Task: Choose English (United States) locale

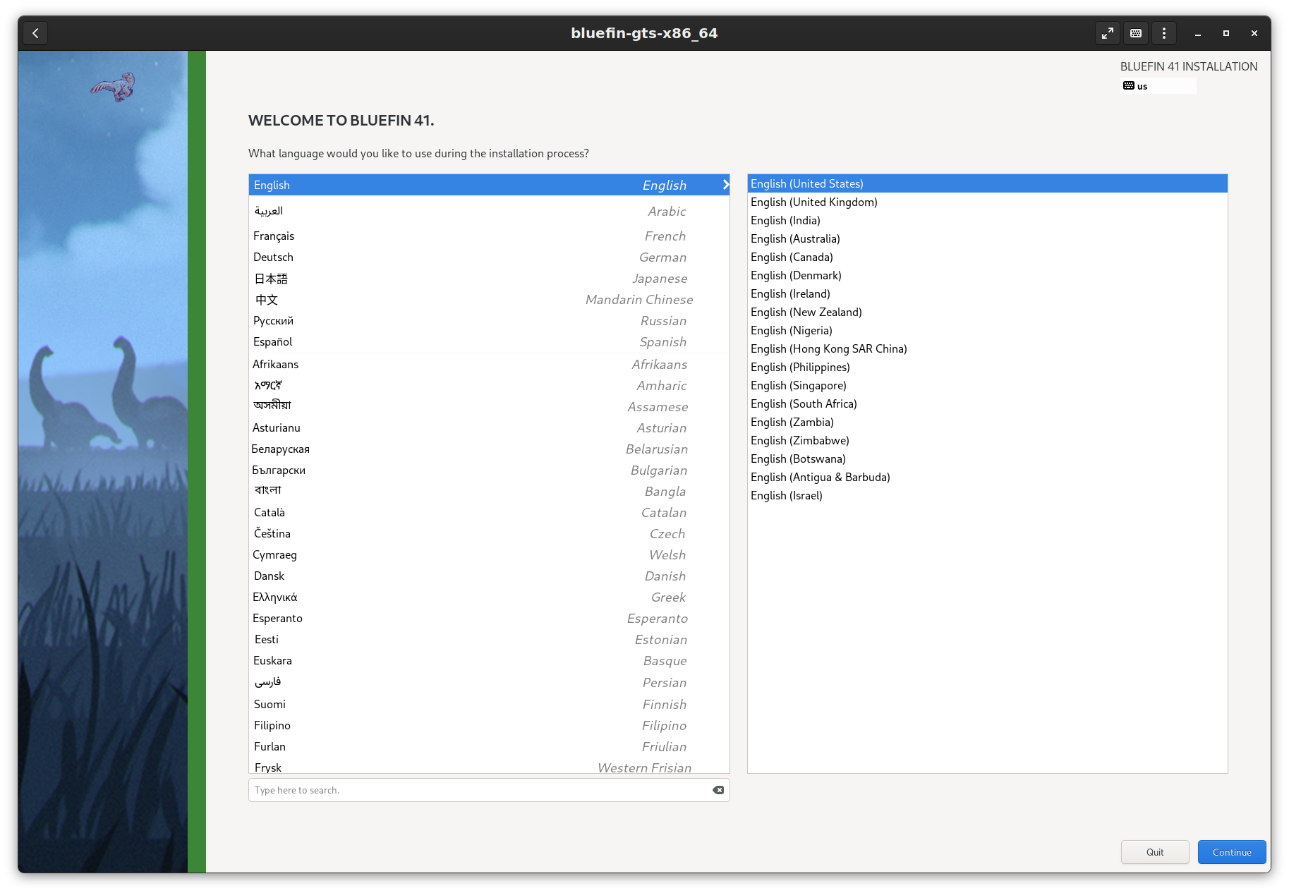Action: [987, 183]
